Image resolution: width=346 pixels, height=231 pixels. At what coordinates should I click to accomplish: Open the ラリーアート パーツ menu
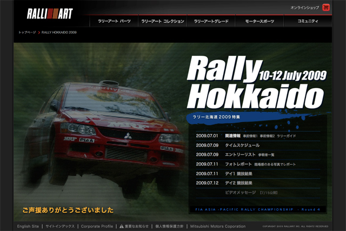(x=114, y=21)
